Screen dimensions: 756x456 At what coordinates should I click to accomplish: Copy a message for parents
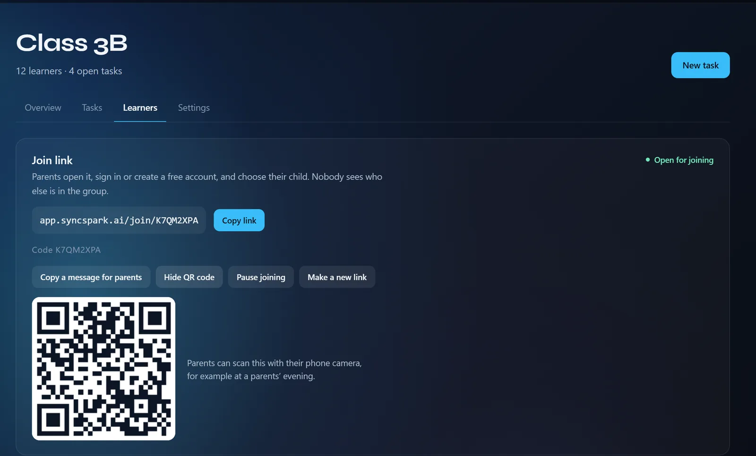[91, 277]
